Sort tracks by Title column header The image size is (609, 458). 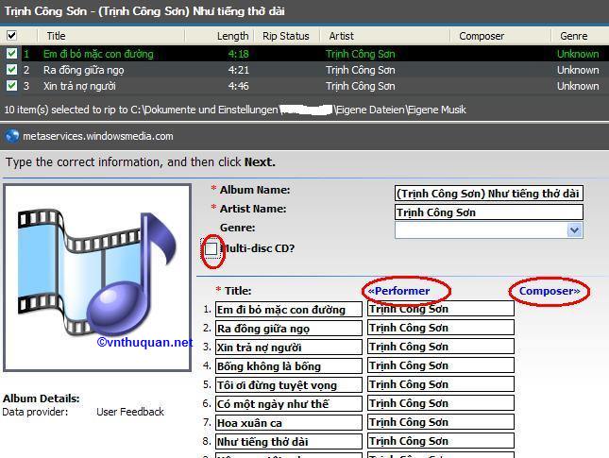pyautogui.click(x=57, y=36)
